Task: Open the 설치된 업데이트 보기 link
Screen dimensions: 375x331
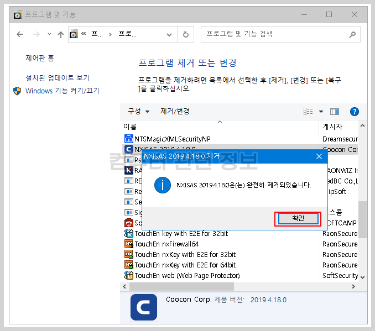Action: (58, 78)
